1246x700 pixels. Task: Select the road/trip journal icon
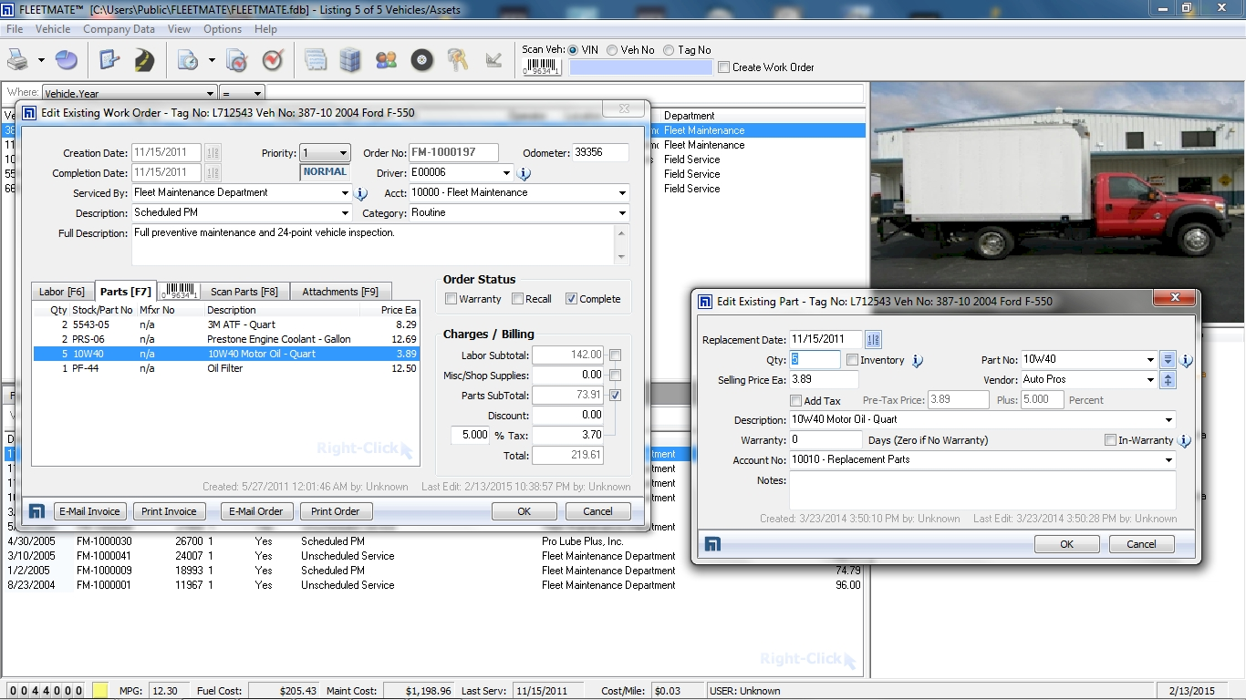(142, 59)
